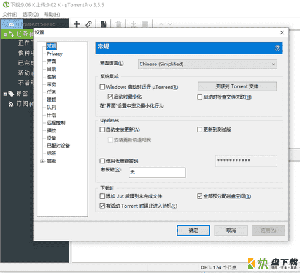Expand the 高级 tree node

(x=42, y=161)
